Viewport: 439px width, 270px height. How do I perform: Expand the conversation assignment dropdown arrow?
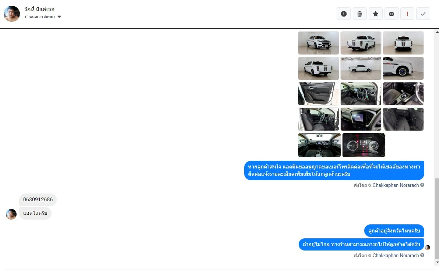[x=59, y=17]
